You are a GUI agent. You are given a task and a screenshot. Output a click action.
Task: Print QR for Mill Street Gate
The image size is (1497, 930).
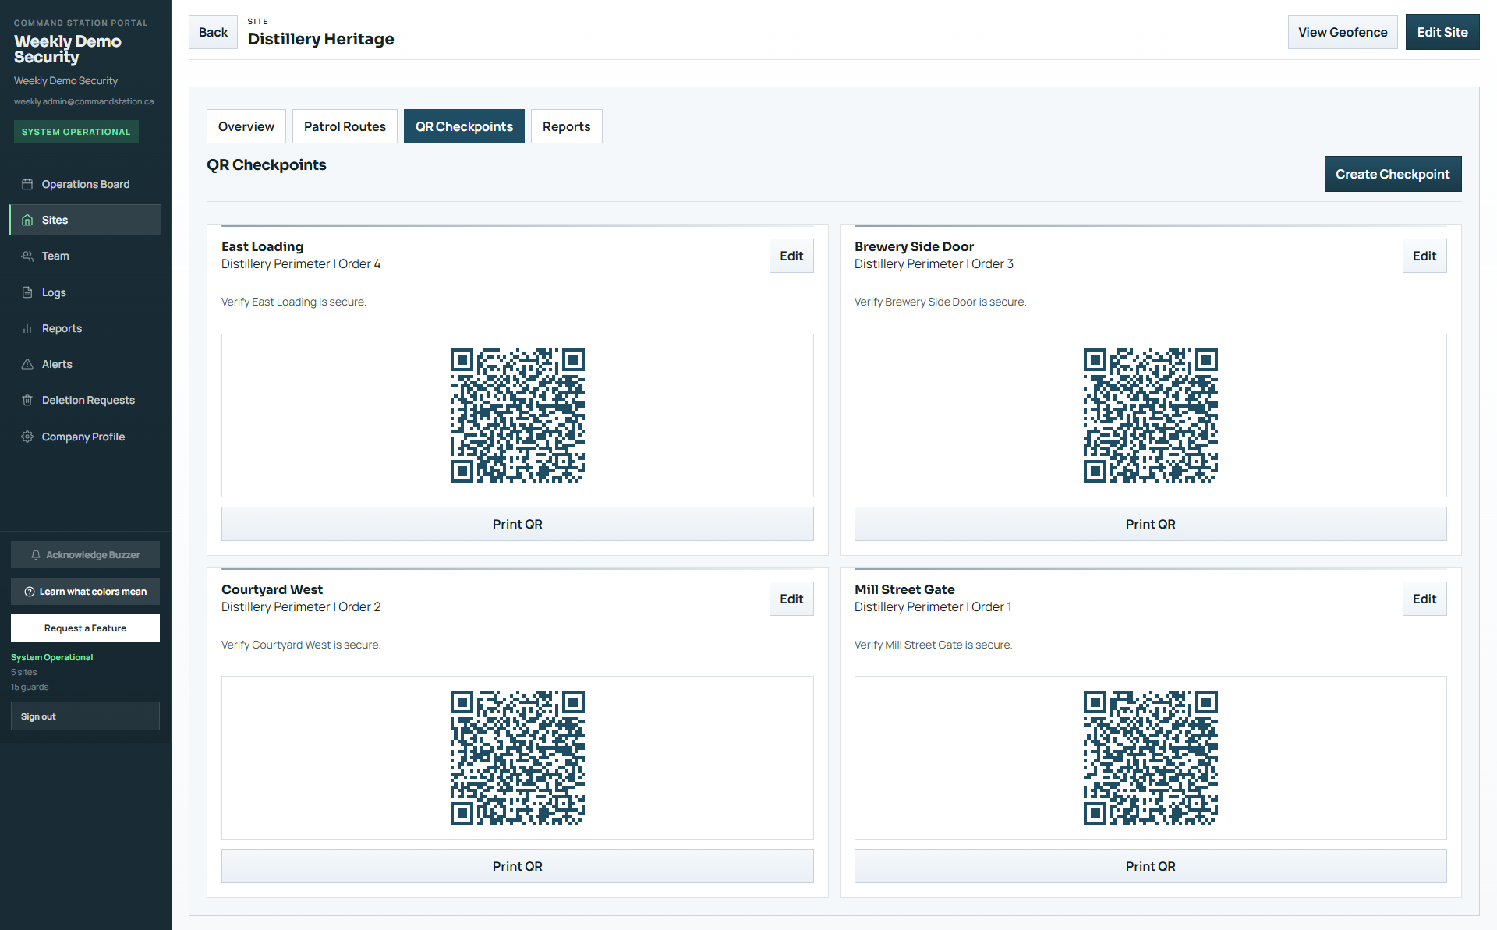pos(1151,866)
